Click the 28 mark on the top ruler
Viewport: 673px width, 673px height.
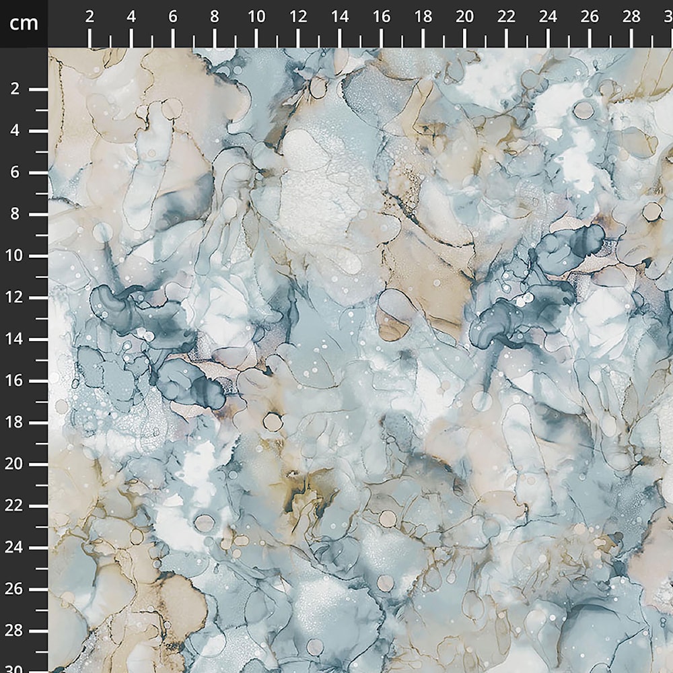point(631,17)
